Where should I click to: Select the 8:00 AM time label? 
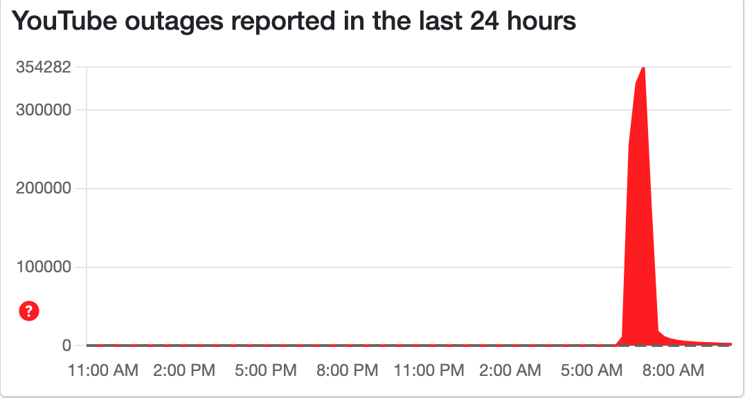point(672,371)
